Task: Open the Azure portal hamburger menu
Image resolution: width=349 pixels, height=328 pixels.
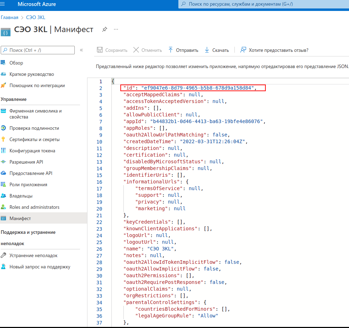Action: tap(2, 4)
